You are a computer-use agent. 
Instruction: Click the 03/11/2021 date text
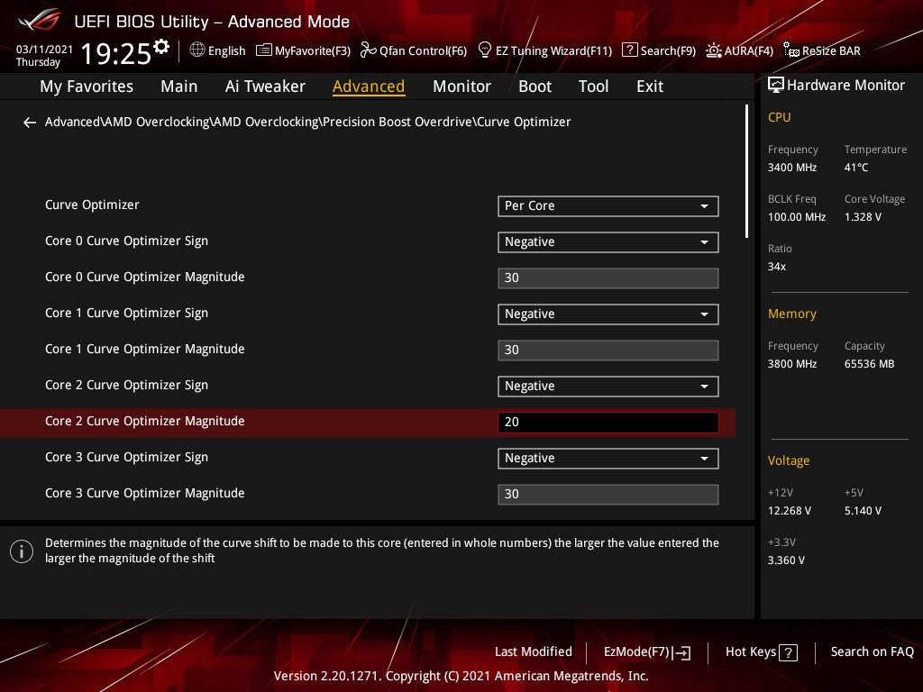pos(44,50)
